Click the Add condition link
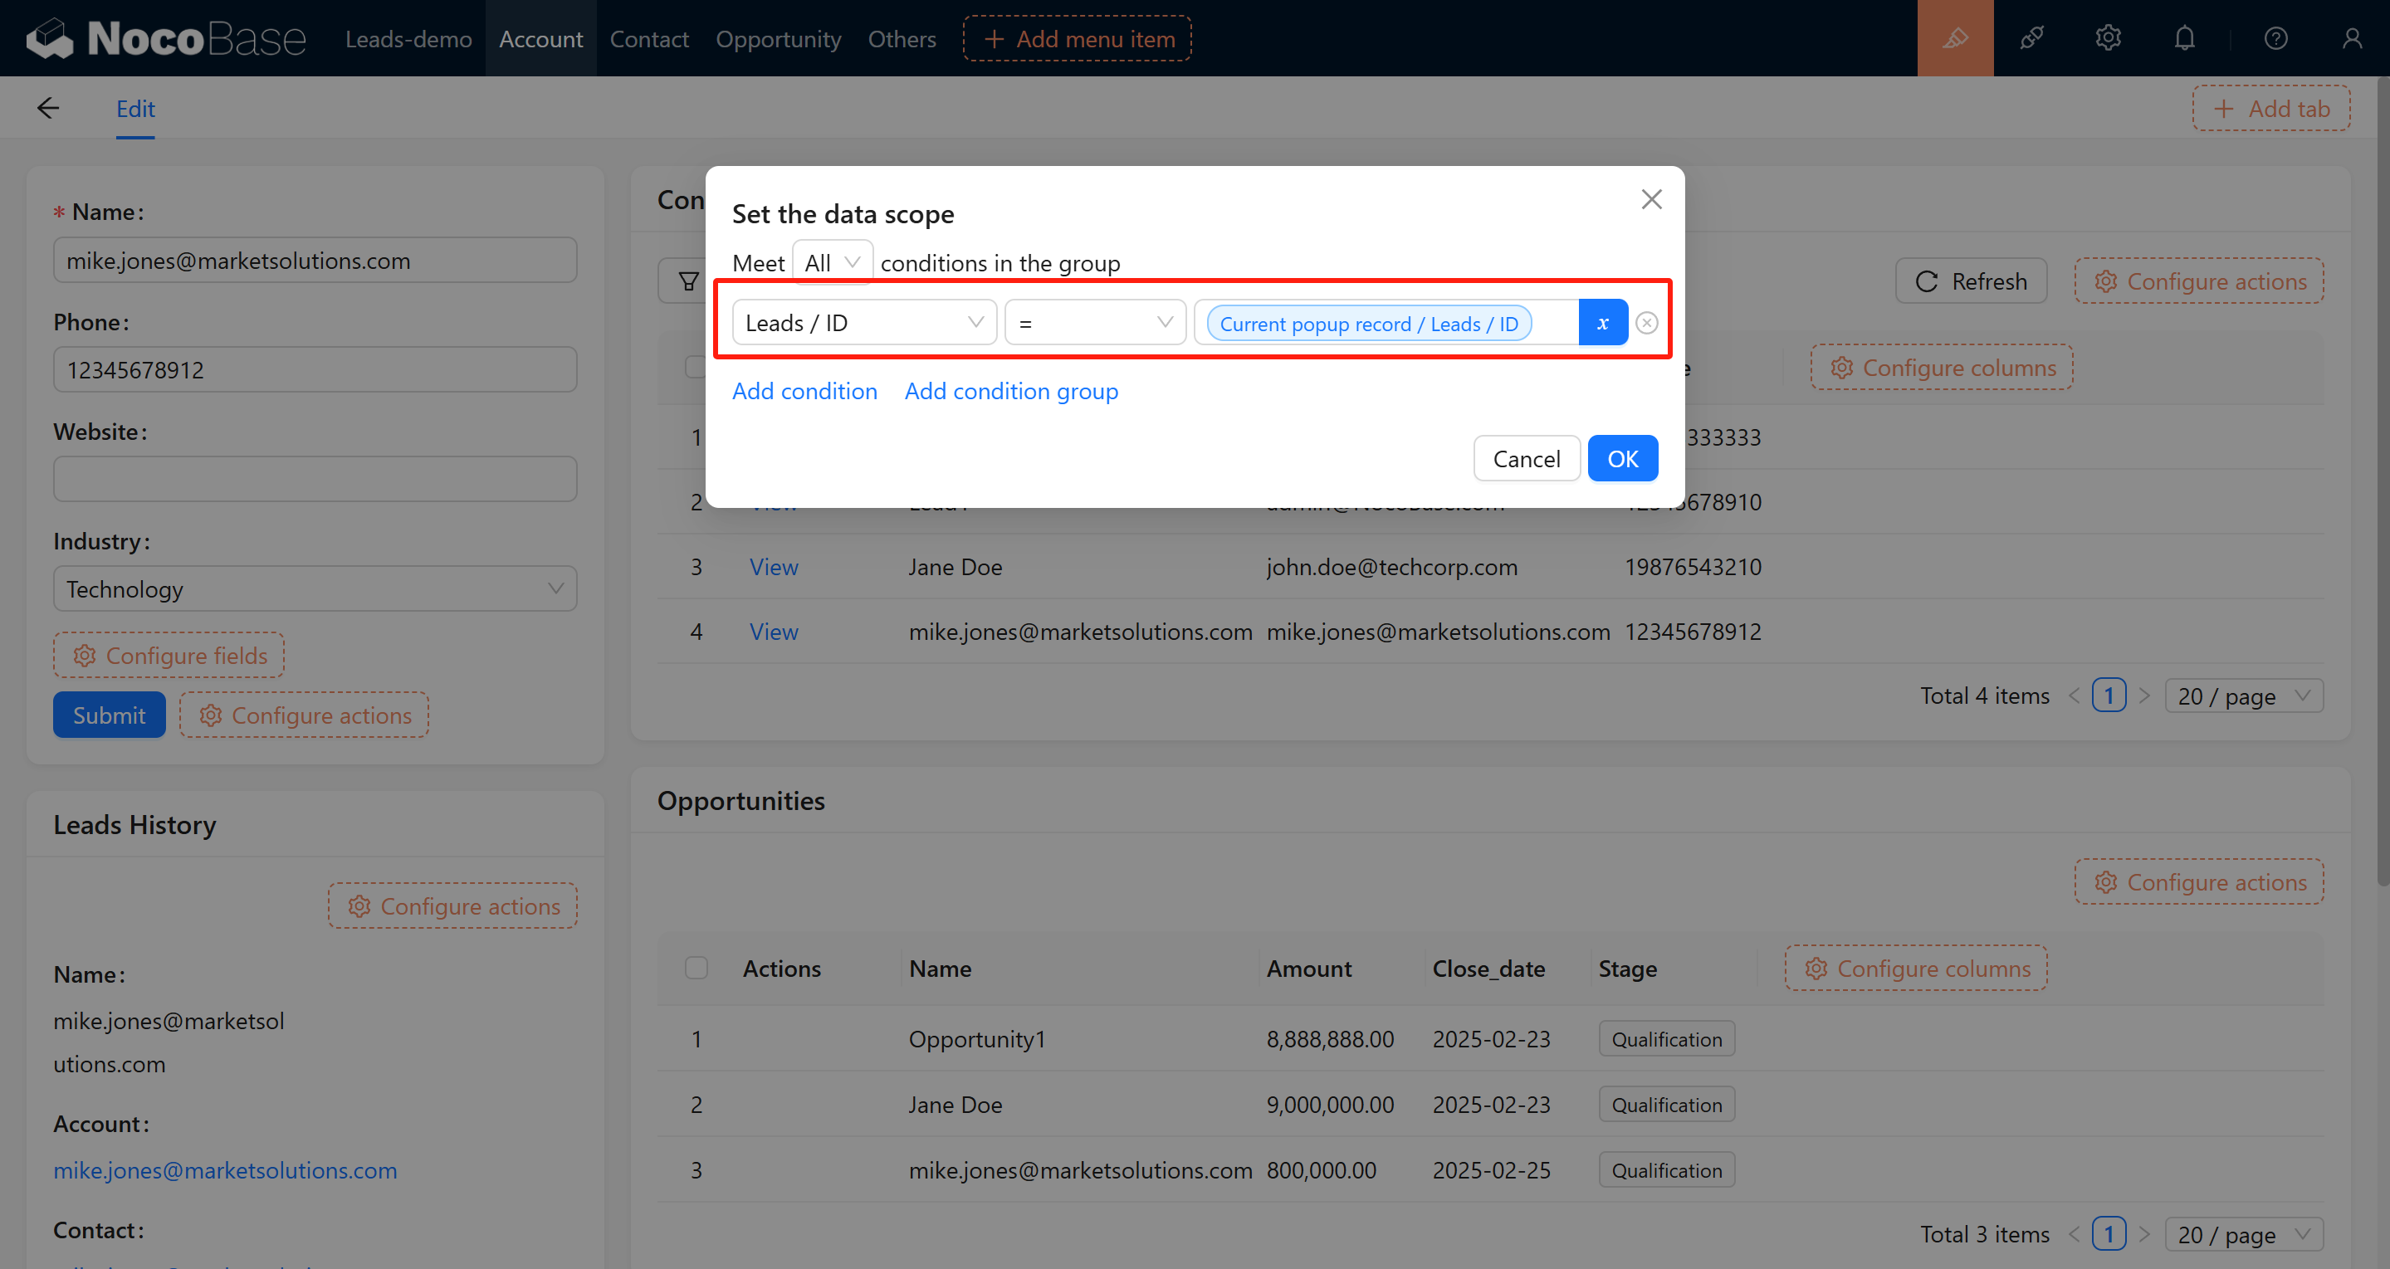The height and width of the screenshot is (1269, 2390). pyautogui.click(x=804, y=392)
